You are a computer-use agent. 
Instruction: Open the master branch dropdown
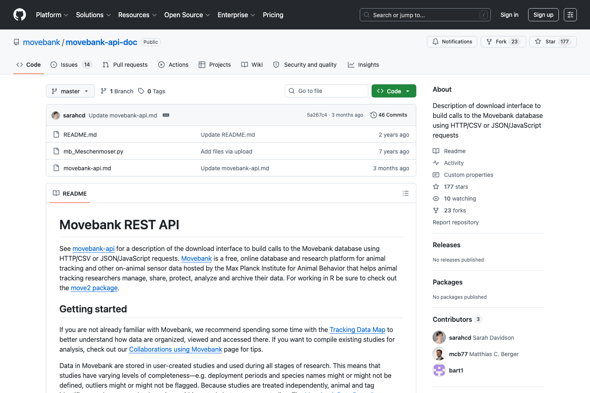point(70,91)
